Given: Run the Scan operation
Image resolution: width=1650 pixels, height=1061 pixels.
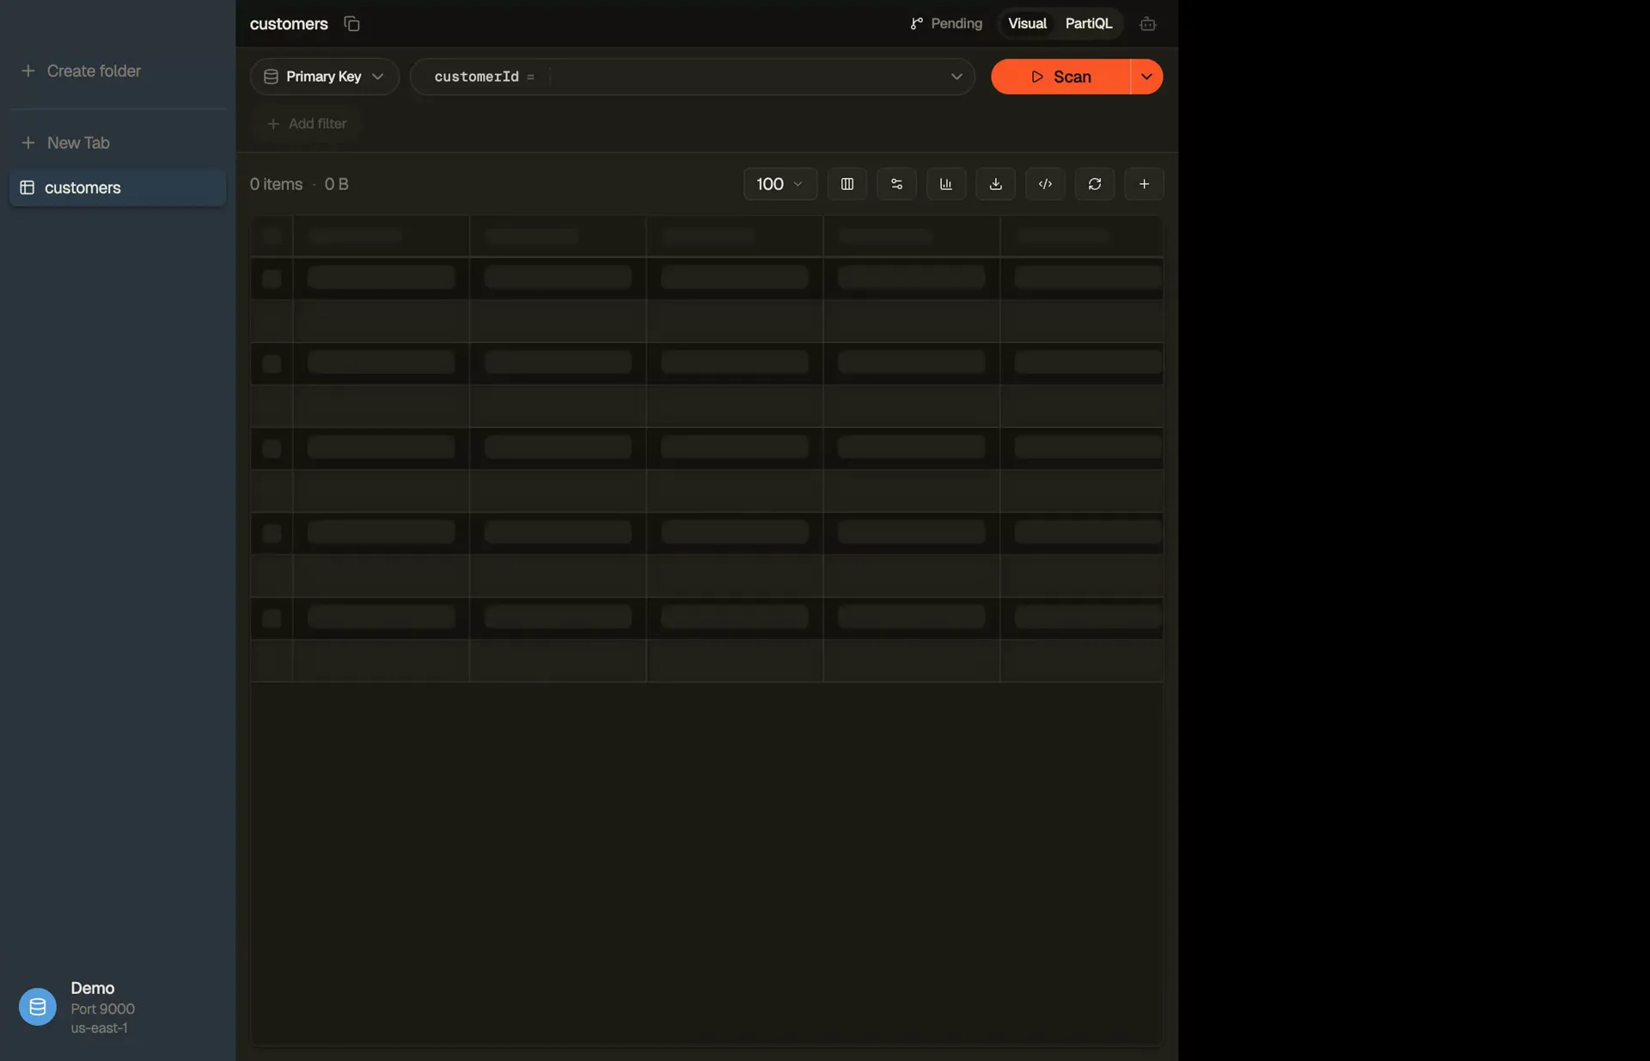Looking at the screenshot, I should (x=1060, y=77).
